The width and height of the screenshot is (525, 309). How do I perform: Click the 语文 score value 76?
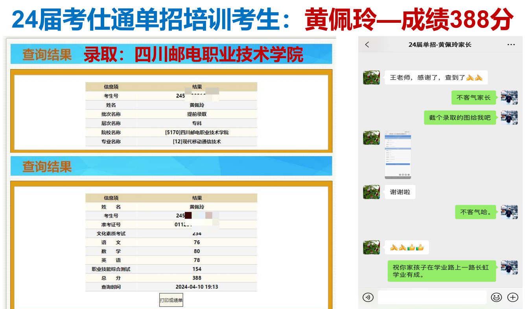[x=197, y=243]
